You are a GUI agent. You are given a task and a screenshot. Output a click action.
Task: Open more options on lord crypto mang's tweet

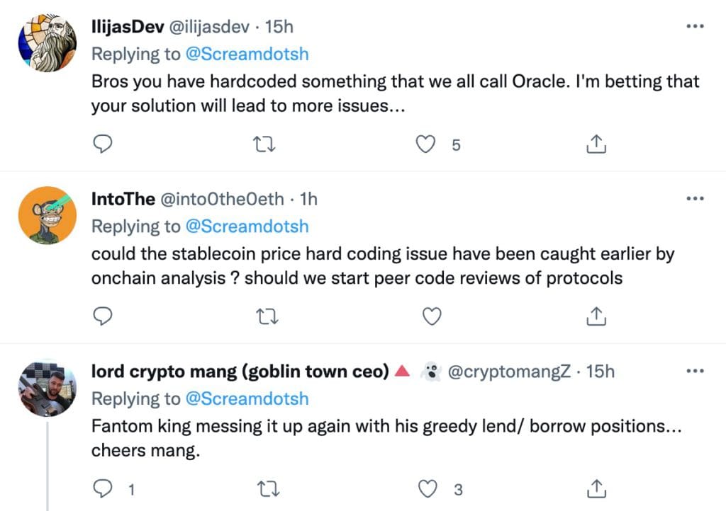tap(696, 371)
